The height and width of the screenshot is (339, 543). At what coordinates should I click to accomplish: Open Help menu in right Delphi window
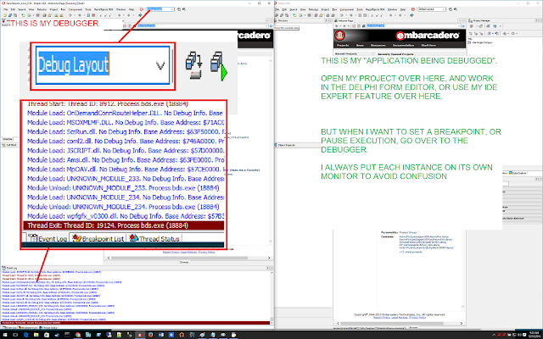[x=403, y=9]
